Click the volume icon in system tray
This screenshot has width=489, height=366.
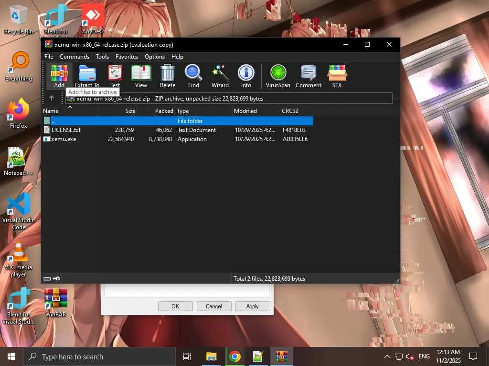410,356
